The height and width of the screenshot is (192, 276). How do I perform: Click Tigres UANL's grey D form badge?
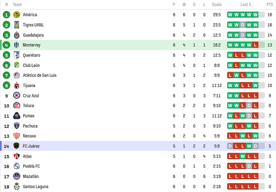coord(243,25)
